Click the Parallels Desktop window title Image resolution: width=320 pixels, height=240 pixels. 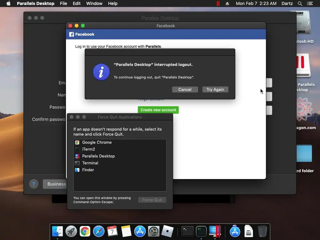click(160, 18)
